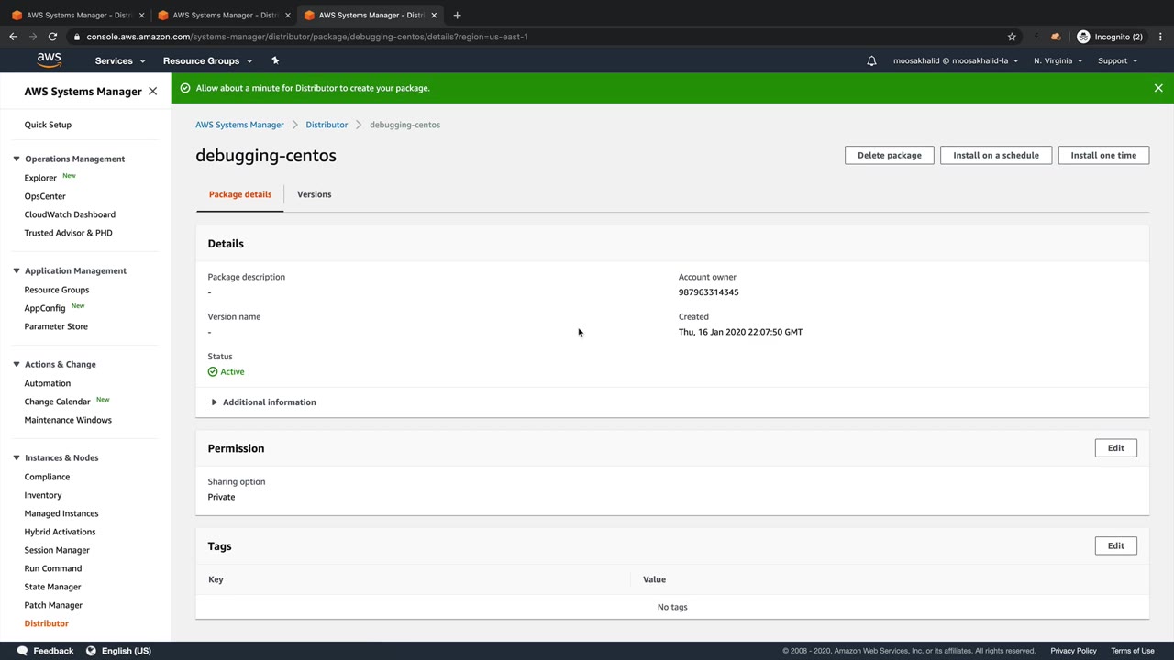Click the pin shortcut icon in navbar
The width and height of the screenshot is (1174, 660).
(275, 60)
